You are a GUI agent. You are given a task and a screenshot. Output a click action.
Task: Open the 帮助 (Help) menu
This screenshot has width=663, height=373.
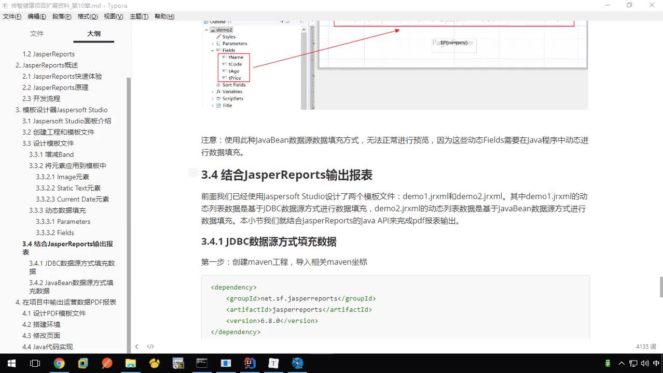(x=164, y=17)
